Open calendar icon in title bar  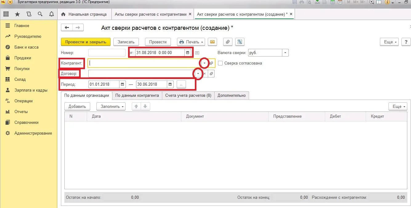click(x=340, y=2)
